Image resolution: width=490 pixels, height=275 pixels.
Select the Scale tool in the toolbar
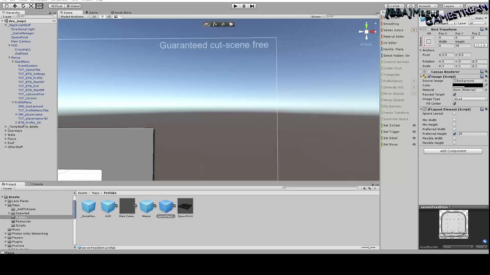pos(31,6)
